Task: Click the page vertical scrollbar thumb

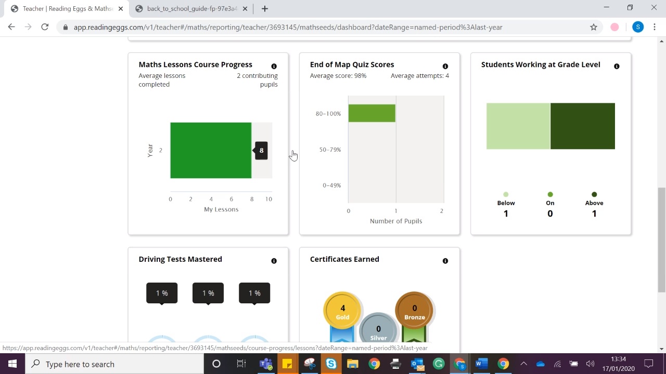Action: tap(662, 240)
